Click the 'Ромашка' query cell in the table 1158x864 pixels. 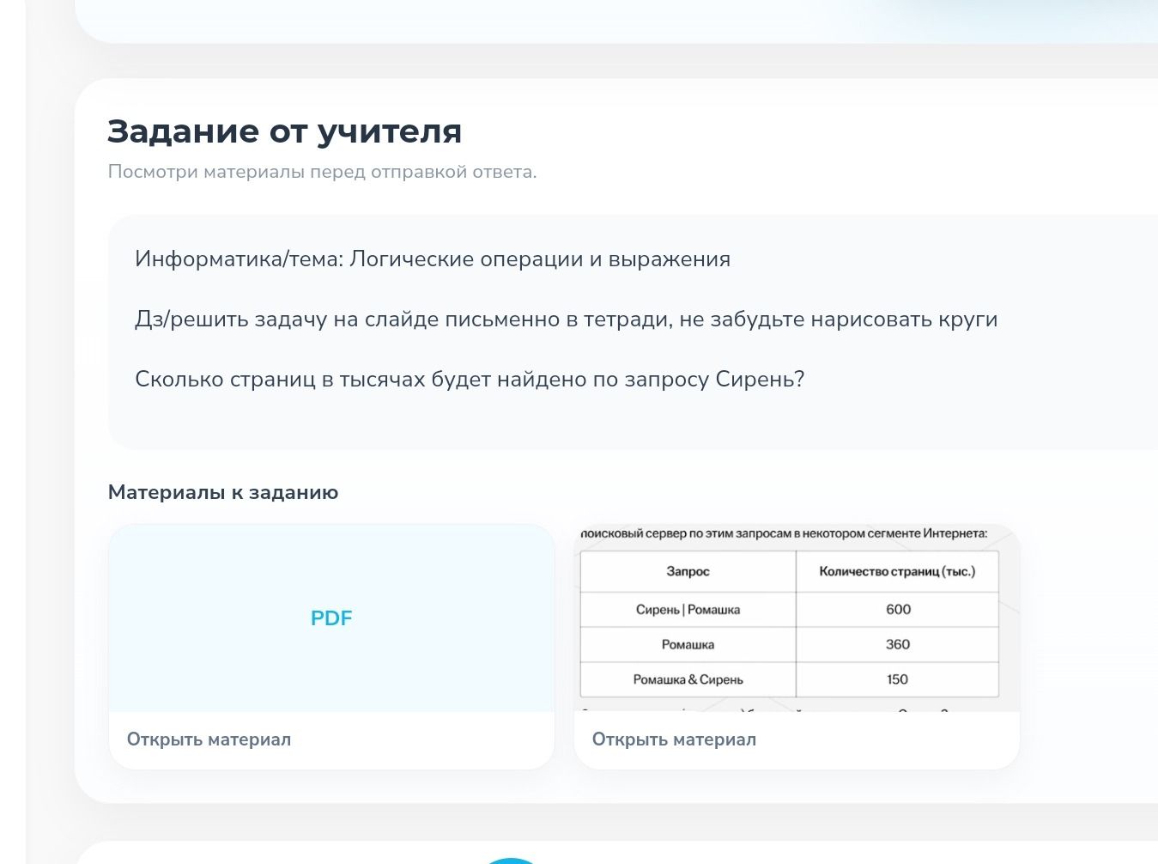pos(688,645)
